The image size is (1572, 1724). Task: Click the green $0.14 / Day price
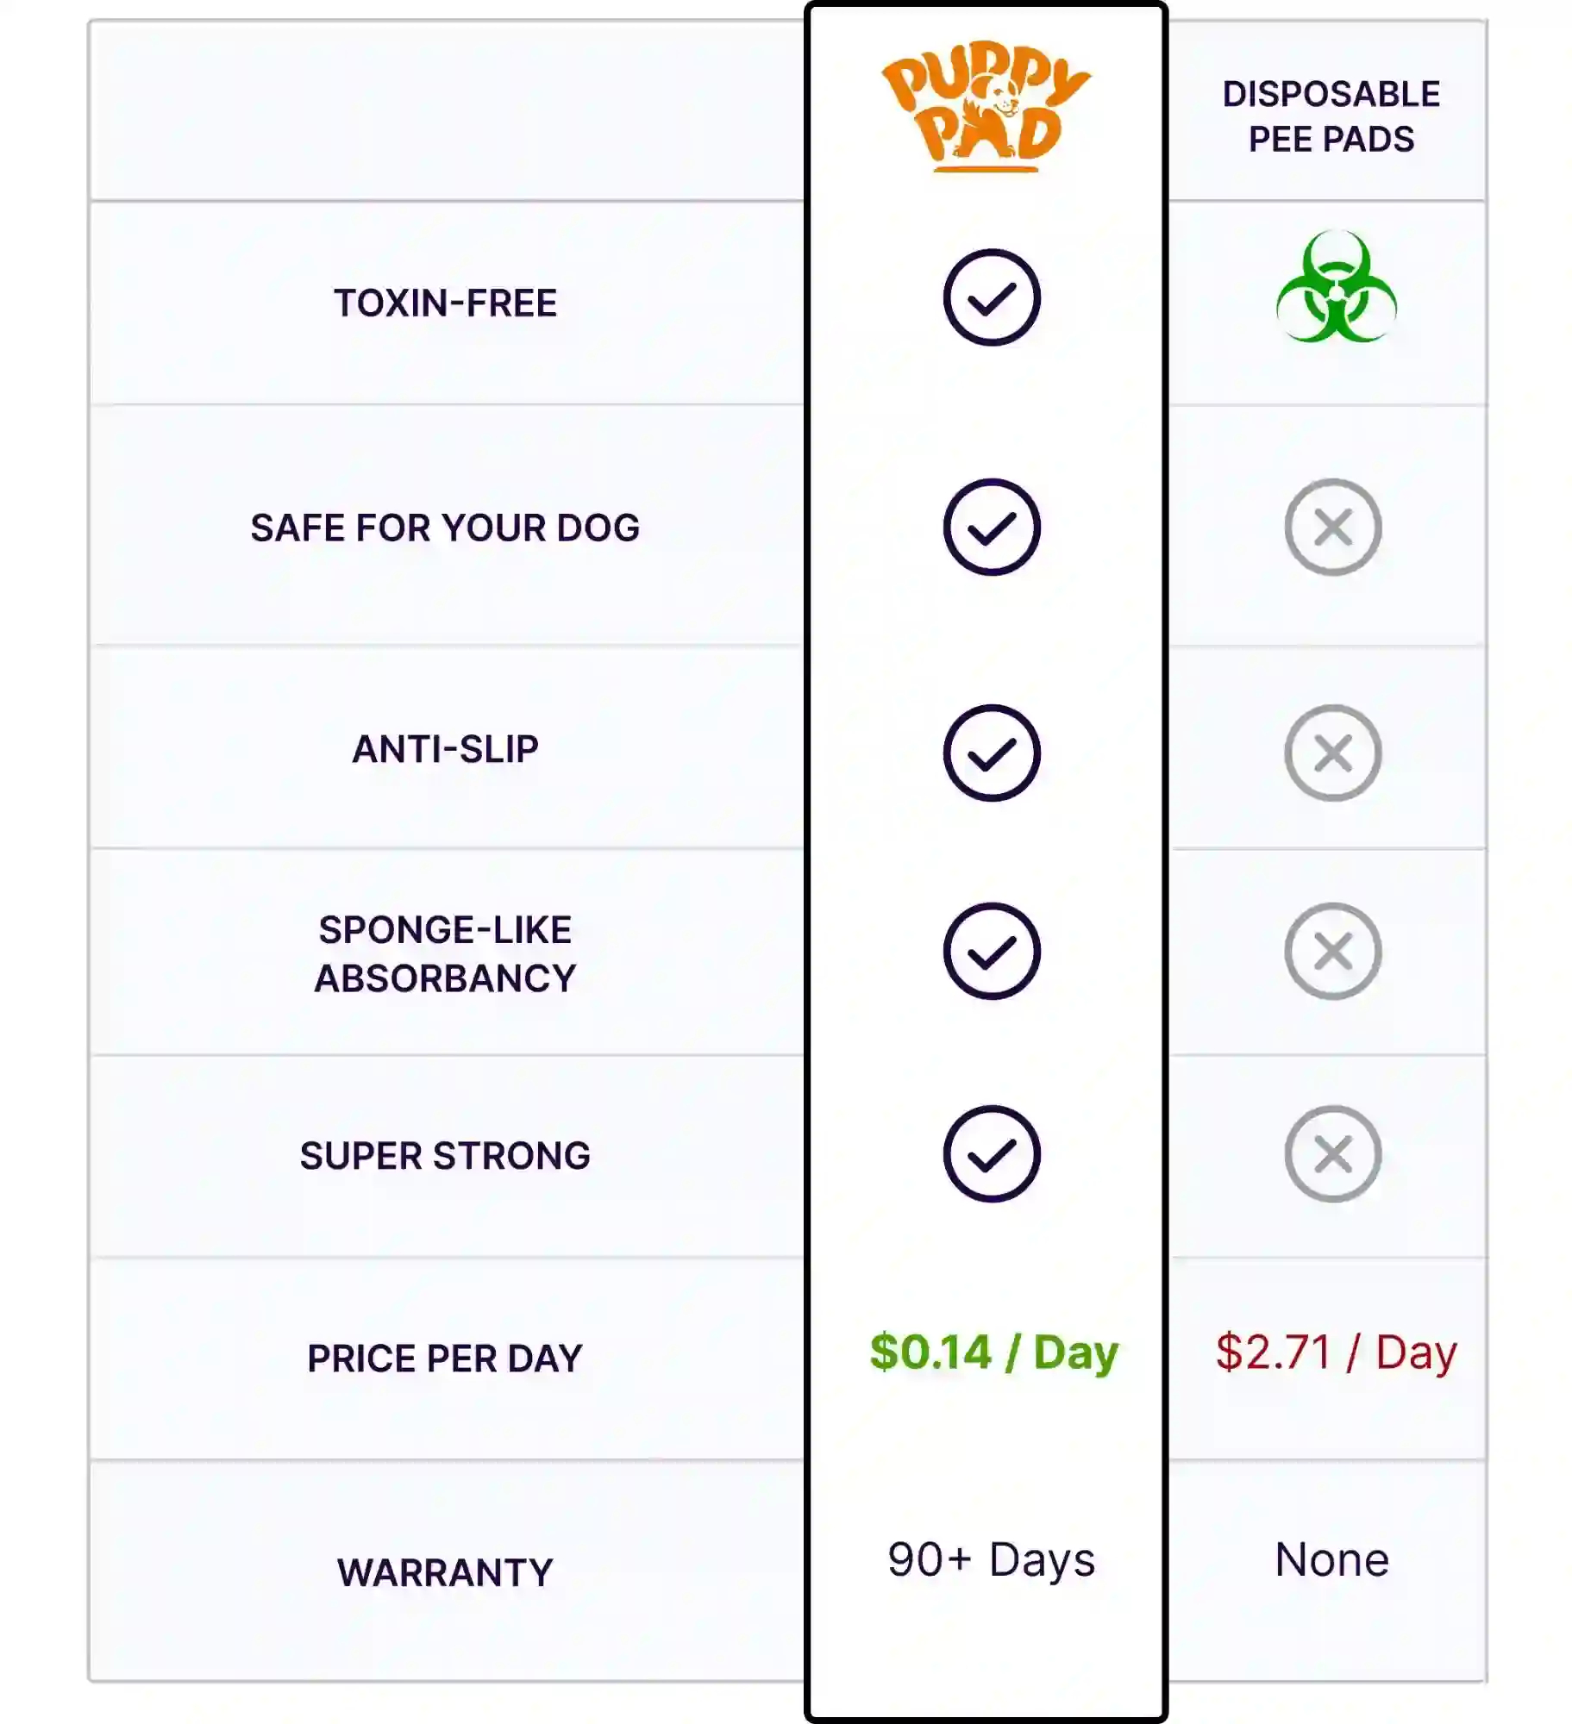[993, 1352]
